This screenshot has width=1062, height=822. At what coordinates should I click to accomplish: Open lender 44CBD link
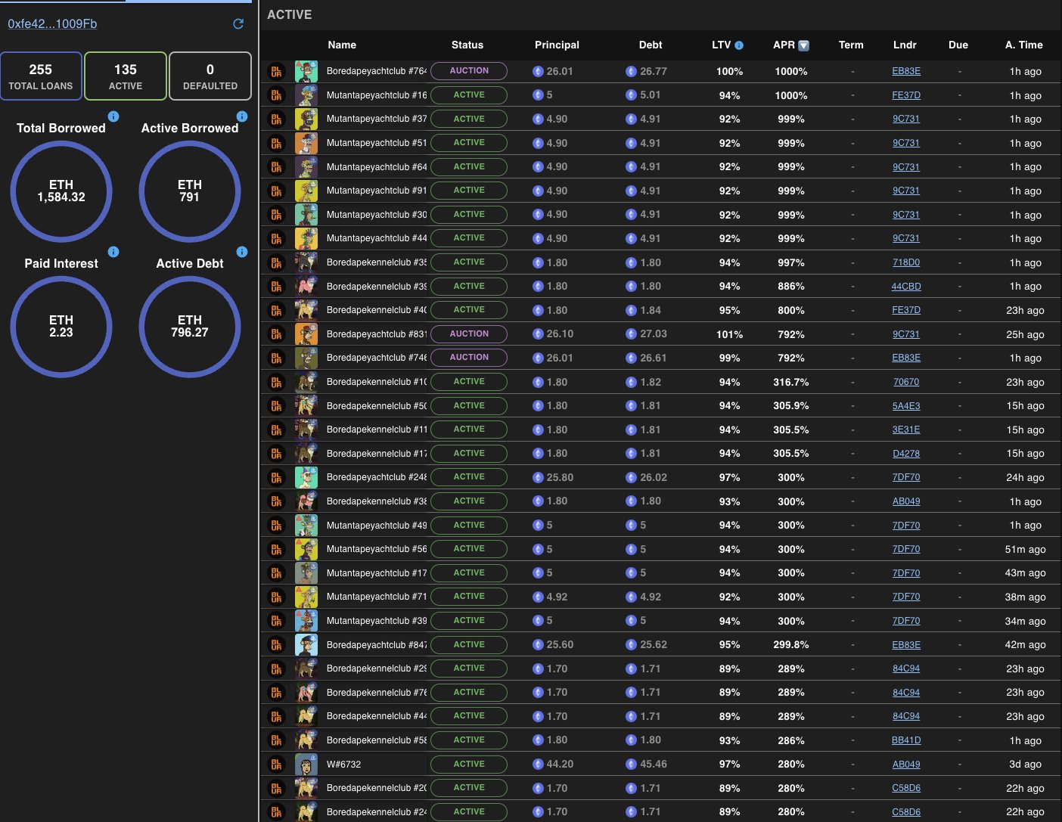click(x=906, y=287)
